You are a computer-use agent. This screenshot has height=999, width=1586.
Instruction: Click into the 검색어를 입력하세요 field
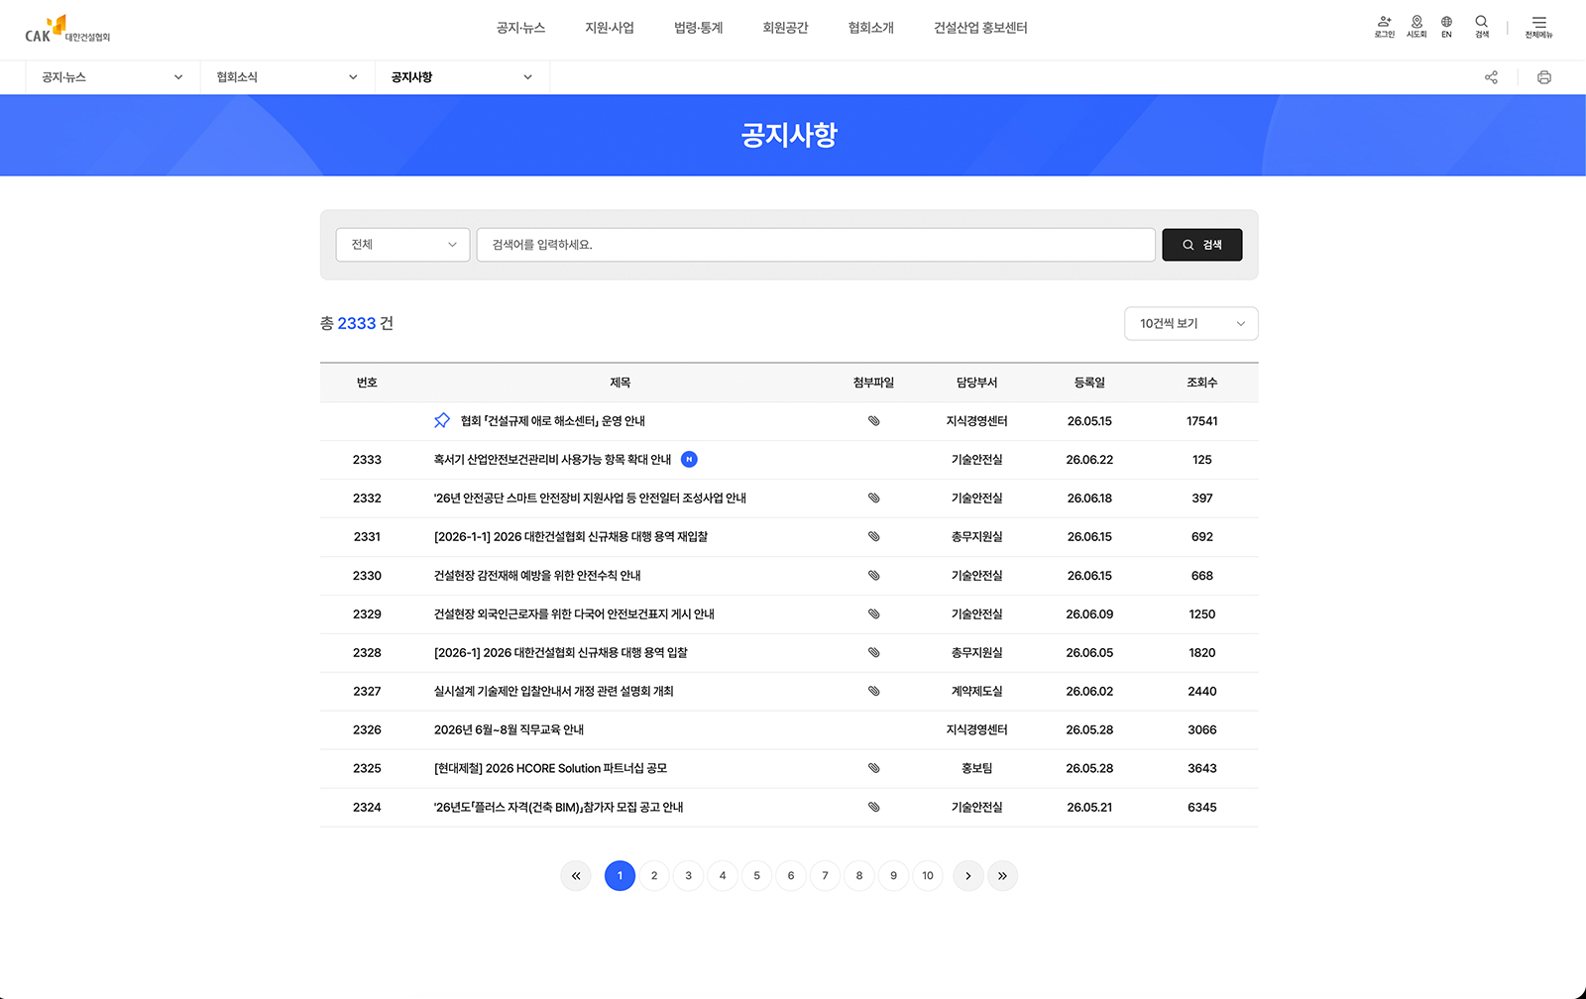point(816,245)
